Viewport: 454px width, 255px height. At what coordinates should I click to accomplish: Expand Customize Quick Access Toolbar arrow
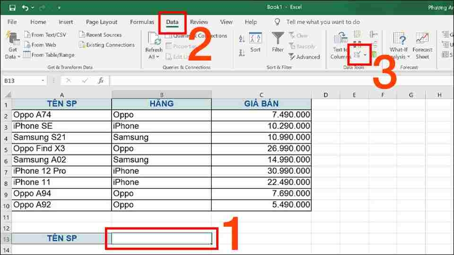pos(59,8)
